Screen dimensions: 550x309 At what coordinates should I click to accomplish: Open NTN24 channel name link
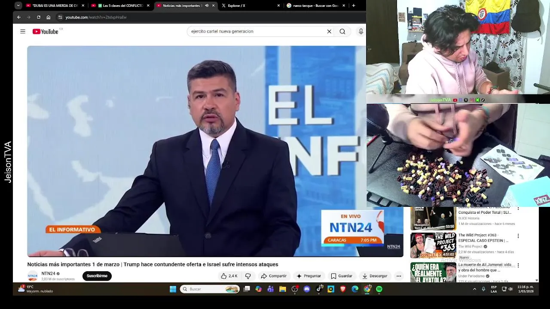(48, 273)
